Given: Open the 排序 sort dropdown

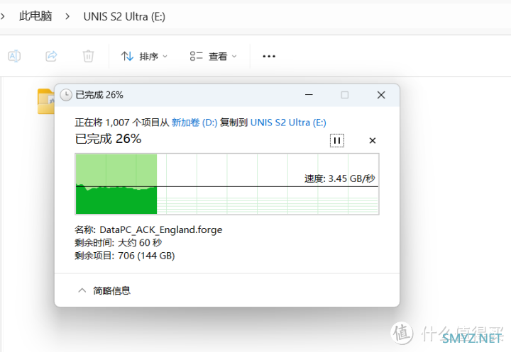Looking at the screenshot, I should pyautogui.click(x=144, y=56).
